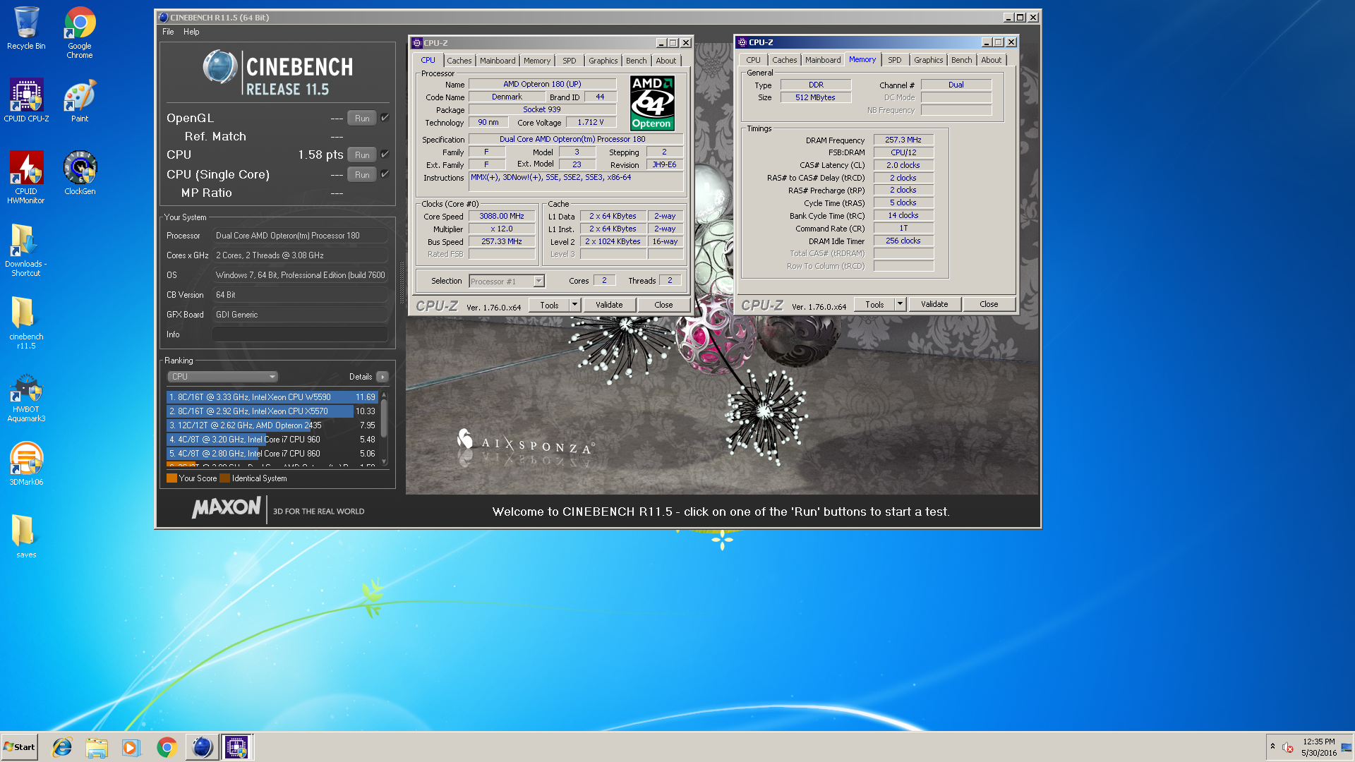Click Validate in left CPU-Z window
Image resolution: width=1355 pixels, height=762 pixels.
pos(609,305)
